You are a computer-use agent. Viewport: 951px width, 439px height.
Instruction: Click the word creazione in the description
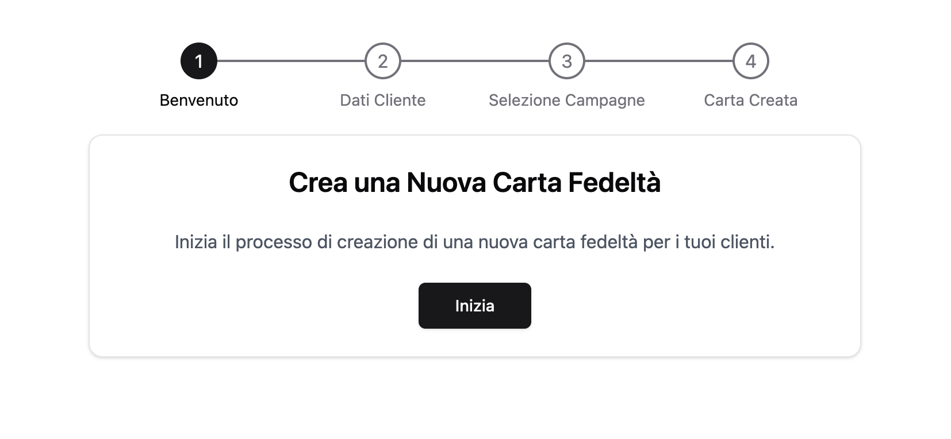click(x=378, y=242)
